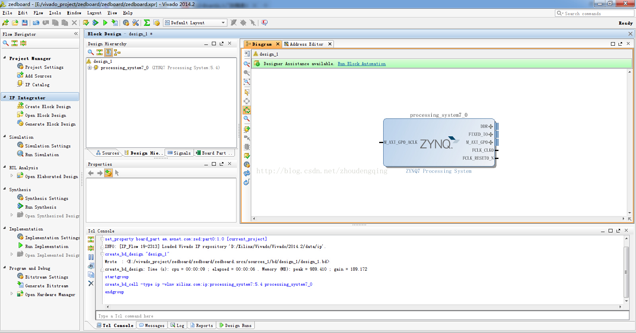Expand processing_system7_0 in Design Hierarchy
Viewport: 636px width, 333px height.
pyautogui.click(x=90, y=68)
